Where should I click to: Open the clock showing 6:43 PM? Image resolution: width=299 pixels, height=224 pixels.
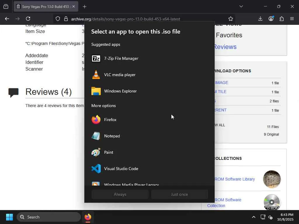click(x=285, y=217)
